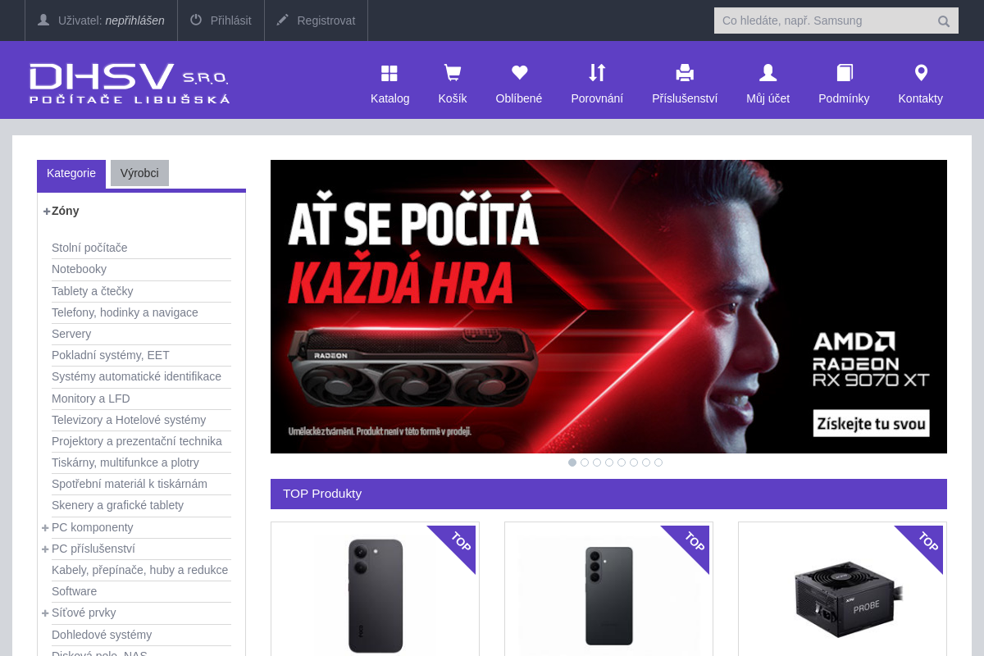Switch to the Výrobci tab

139,173
